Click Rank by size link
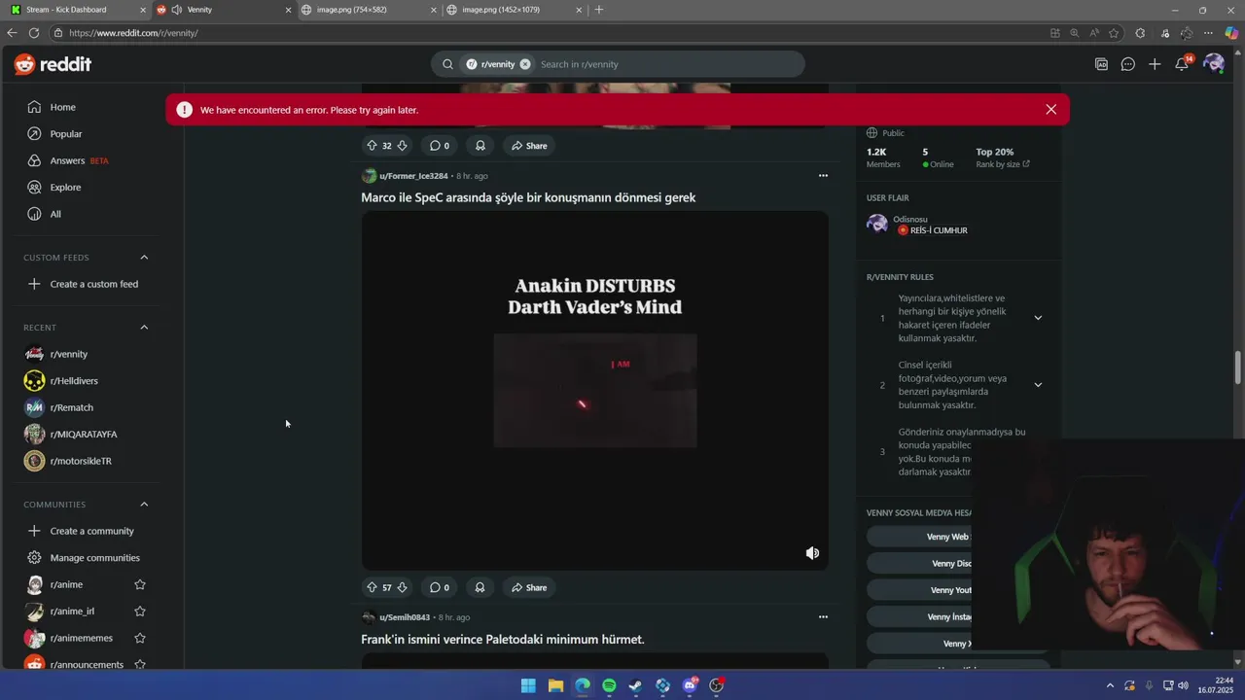This screenshot has height=700, width=1245. [x=1002, y=164]
